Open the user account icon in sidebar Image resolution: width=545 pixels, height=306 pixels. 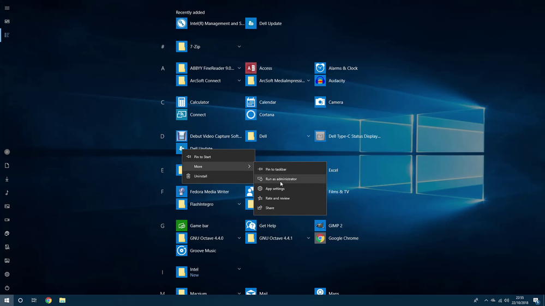[7, 152]
